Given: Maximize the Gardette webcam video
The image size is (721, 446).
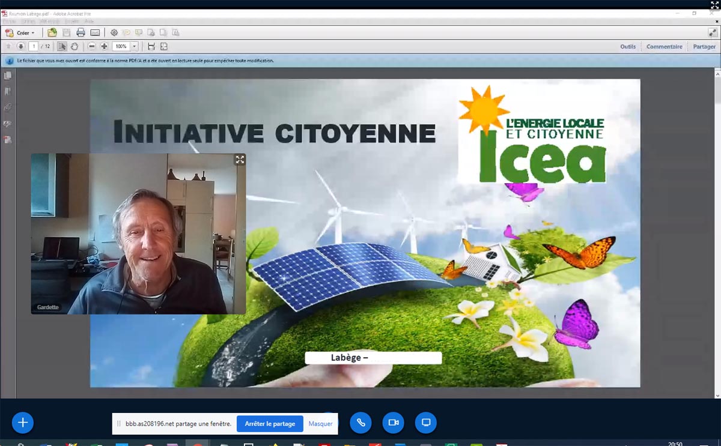Looking at the screenshot, I should pos(240,159).
